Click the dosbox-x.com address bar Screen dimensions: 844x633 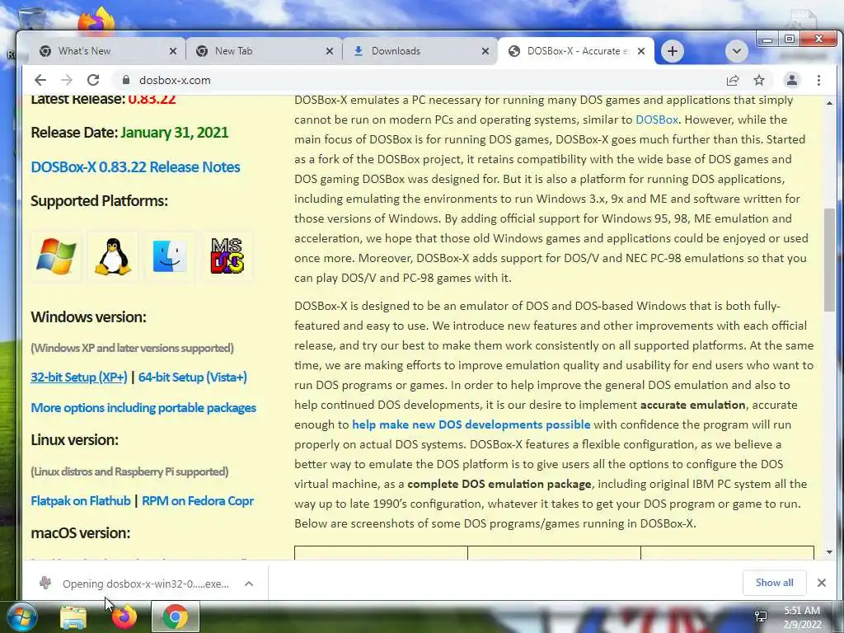point(415,80)
